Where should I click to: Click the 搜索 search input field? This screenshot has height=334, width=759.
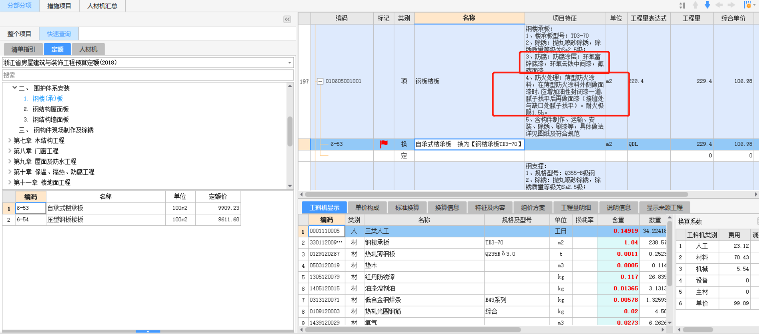point(148,75)
